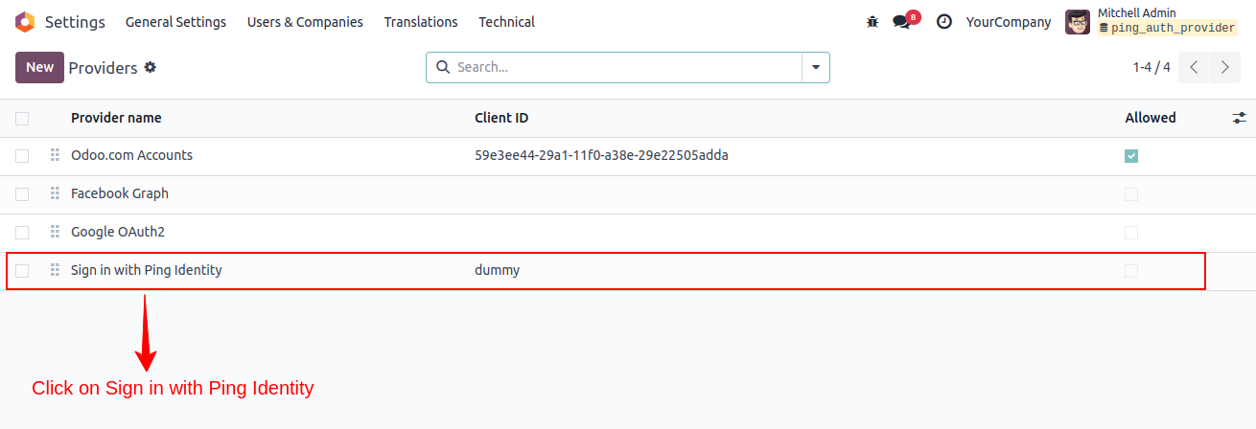The height and width of the screenshot is (429, 1256).
Task: Select the Facebook Graph row checkbox
Action: 22,194
